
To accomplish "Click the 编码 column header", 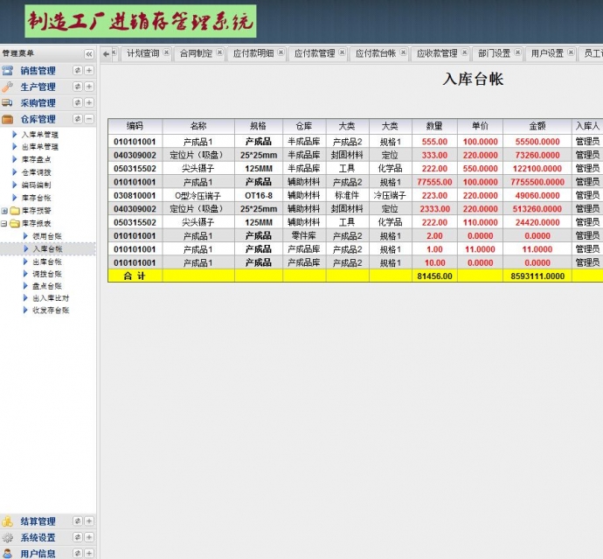I will coord(135,126).
